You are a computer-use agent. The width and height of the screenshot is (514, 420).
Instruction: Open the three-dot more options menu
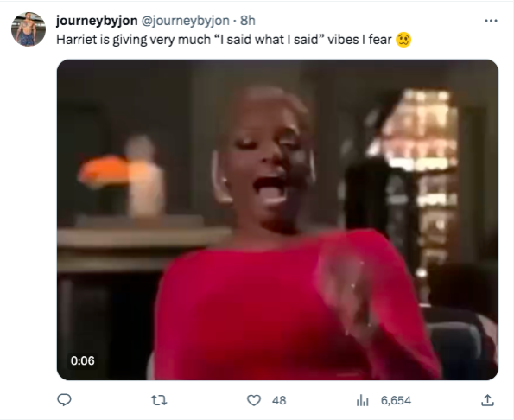[491, 21]
